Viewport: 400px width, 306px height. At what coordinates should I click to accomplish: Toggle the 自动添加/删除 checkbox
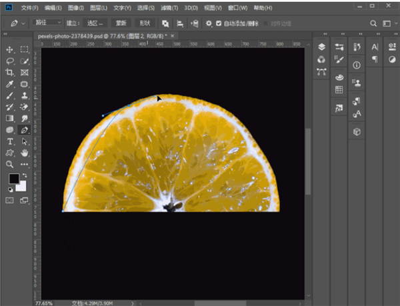click(x=219, y=23)
